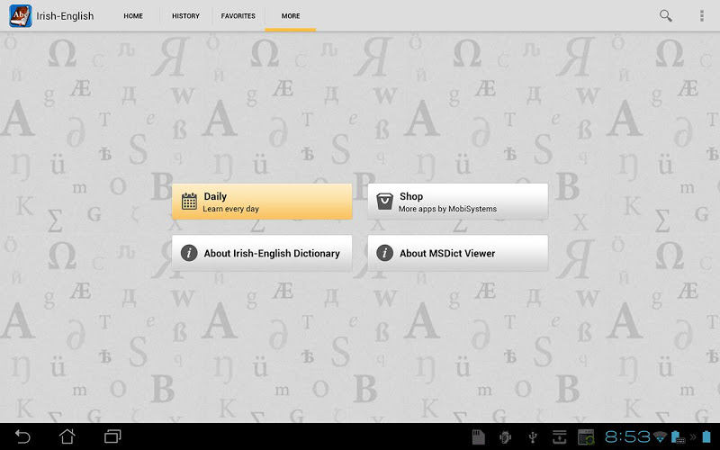Tap the keyboard dock battery icon

[679, 436]
